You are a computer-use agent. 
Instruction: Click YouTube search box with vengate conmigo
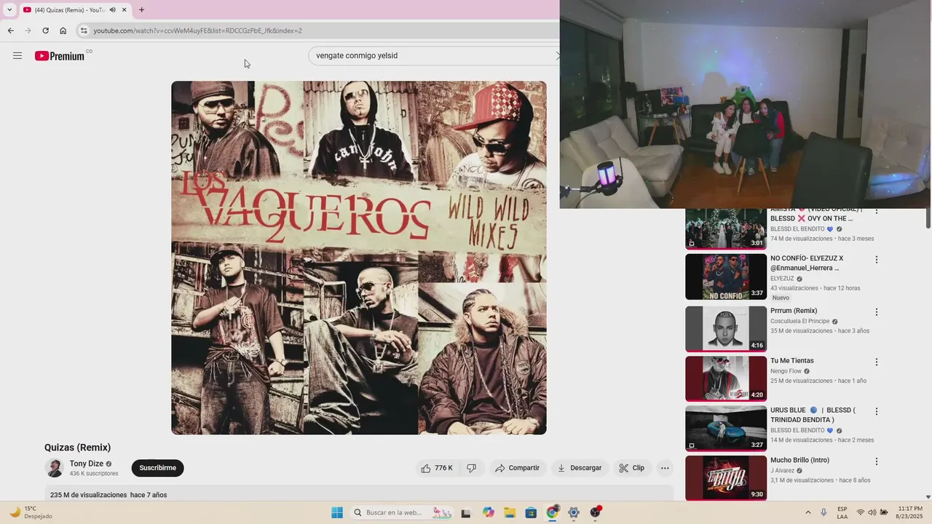(434, 55)
